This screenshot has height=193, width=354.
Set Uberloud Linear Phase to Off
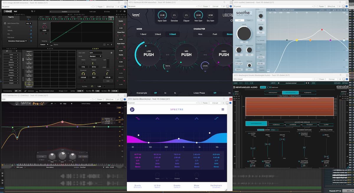click(215, 93)
